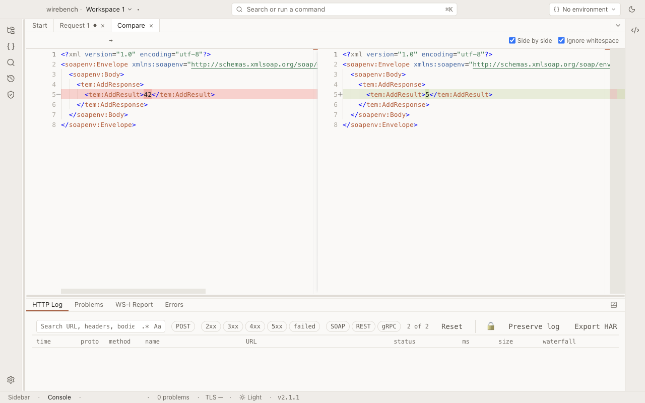
Task: Click the Reset filters button
Action: coord(452,326)
